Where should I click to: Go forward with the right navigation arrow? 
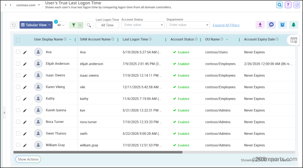click(11, 5)
